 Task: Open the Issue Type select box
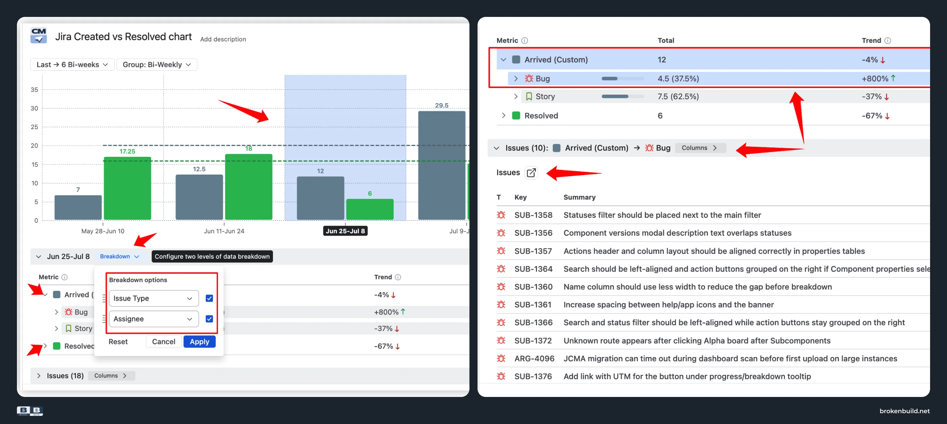point(154,298)
